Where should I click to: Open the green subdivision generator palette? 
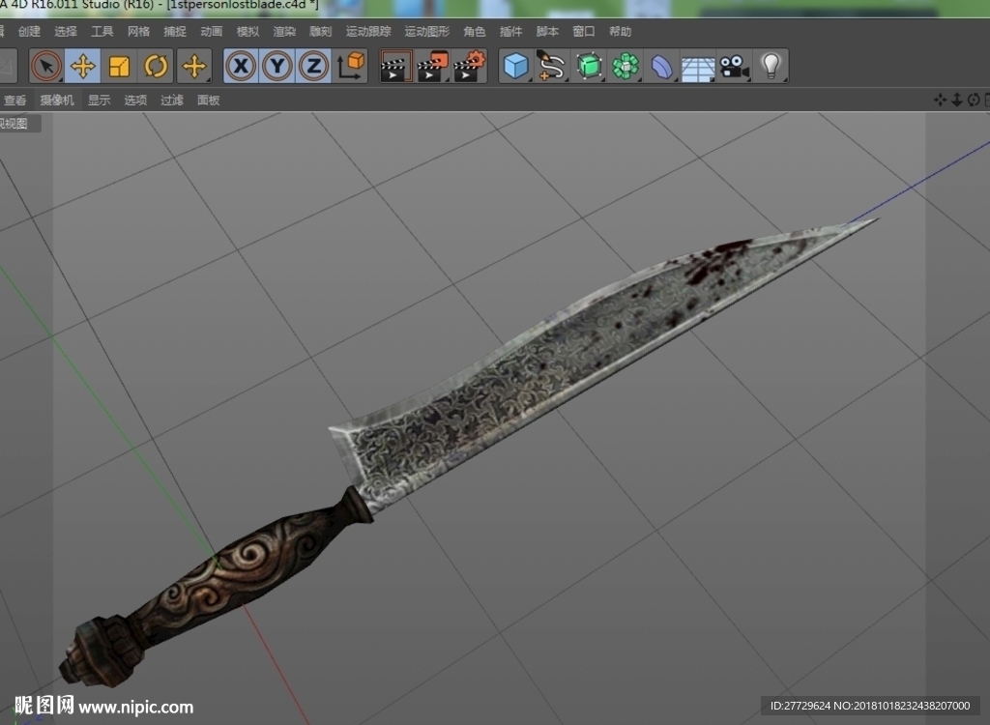click(589, 66)
